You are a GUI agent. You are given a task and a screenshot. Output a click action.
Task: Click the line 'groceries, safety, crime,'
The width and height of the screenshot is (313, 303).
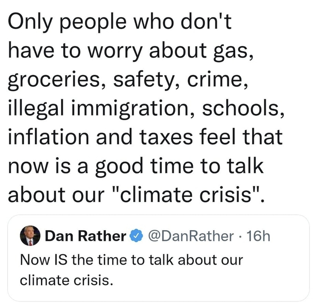(x=128, y=80)
